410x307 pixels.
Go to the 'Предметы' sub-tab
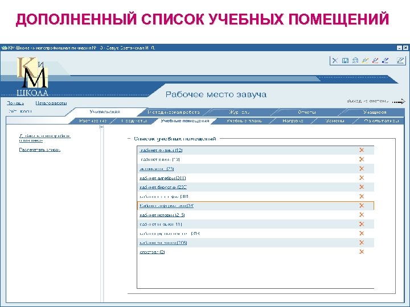click(134, 121)
